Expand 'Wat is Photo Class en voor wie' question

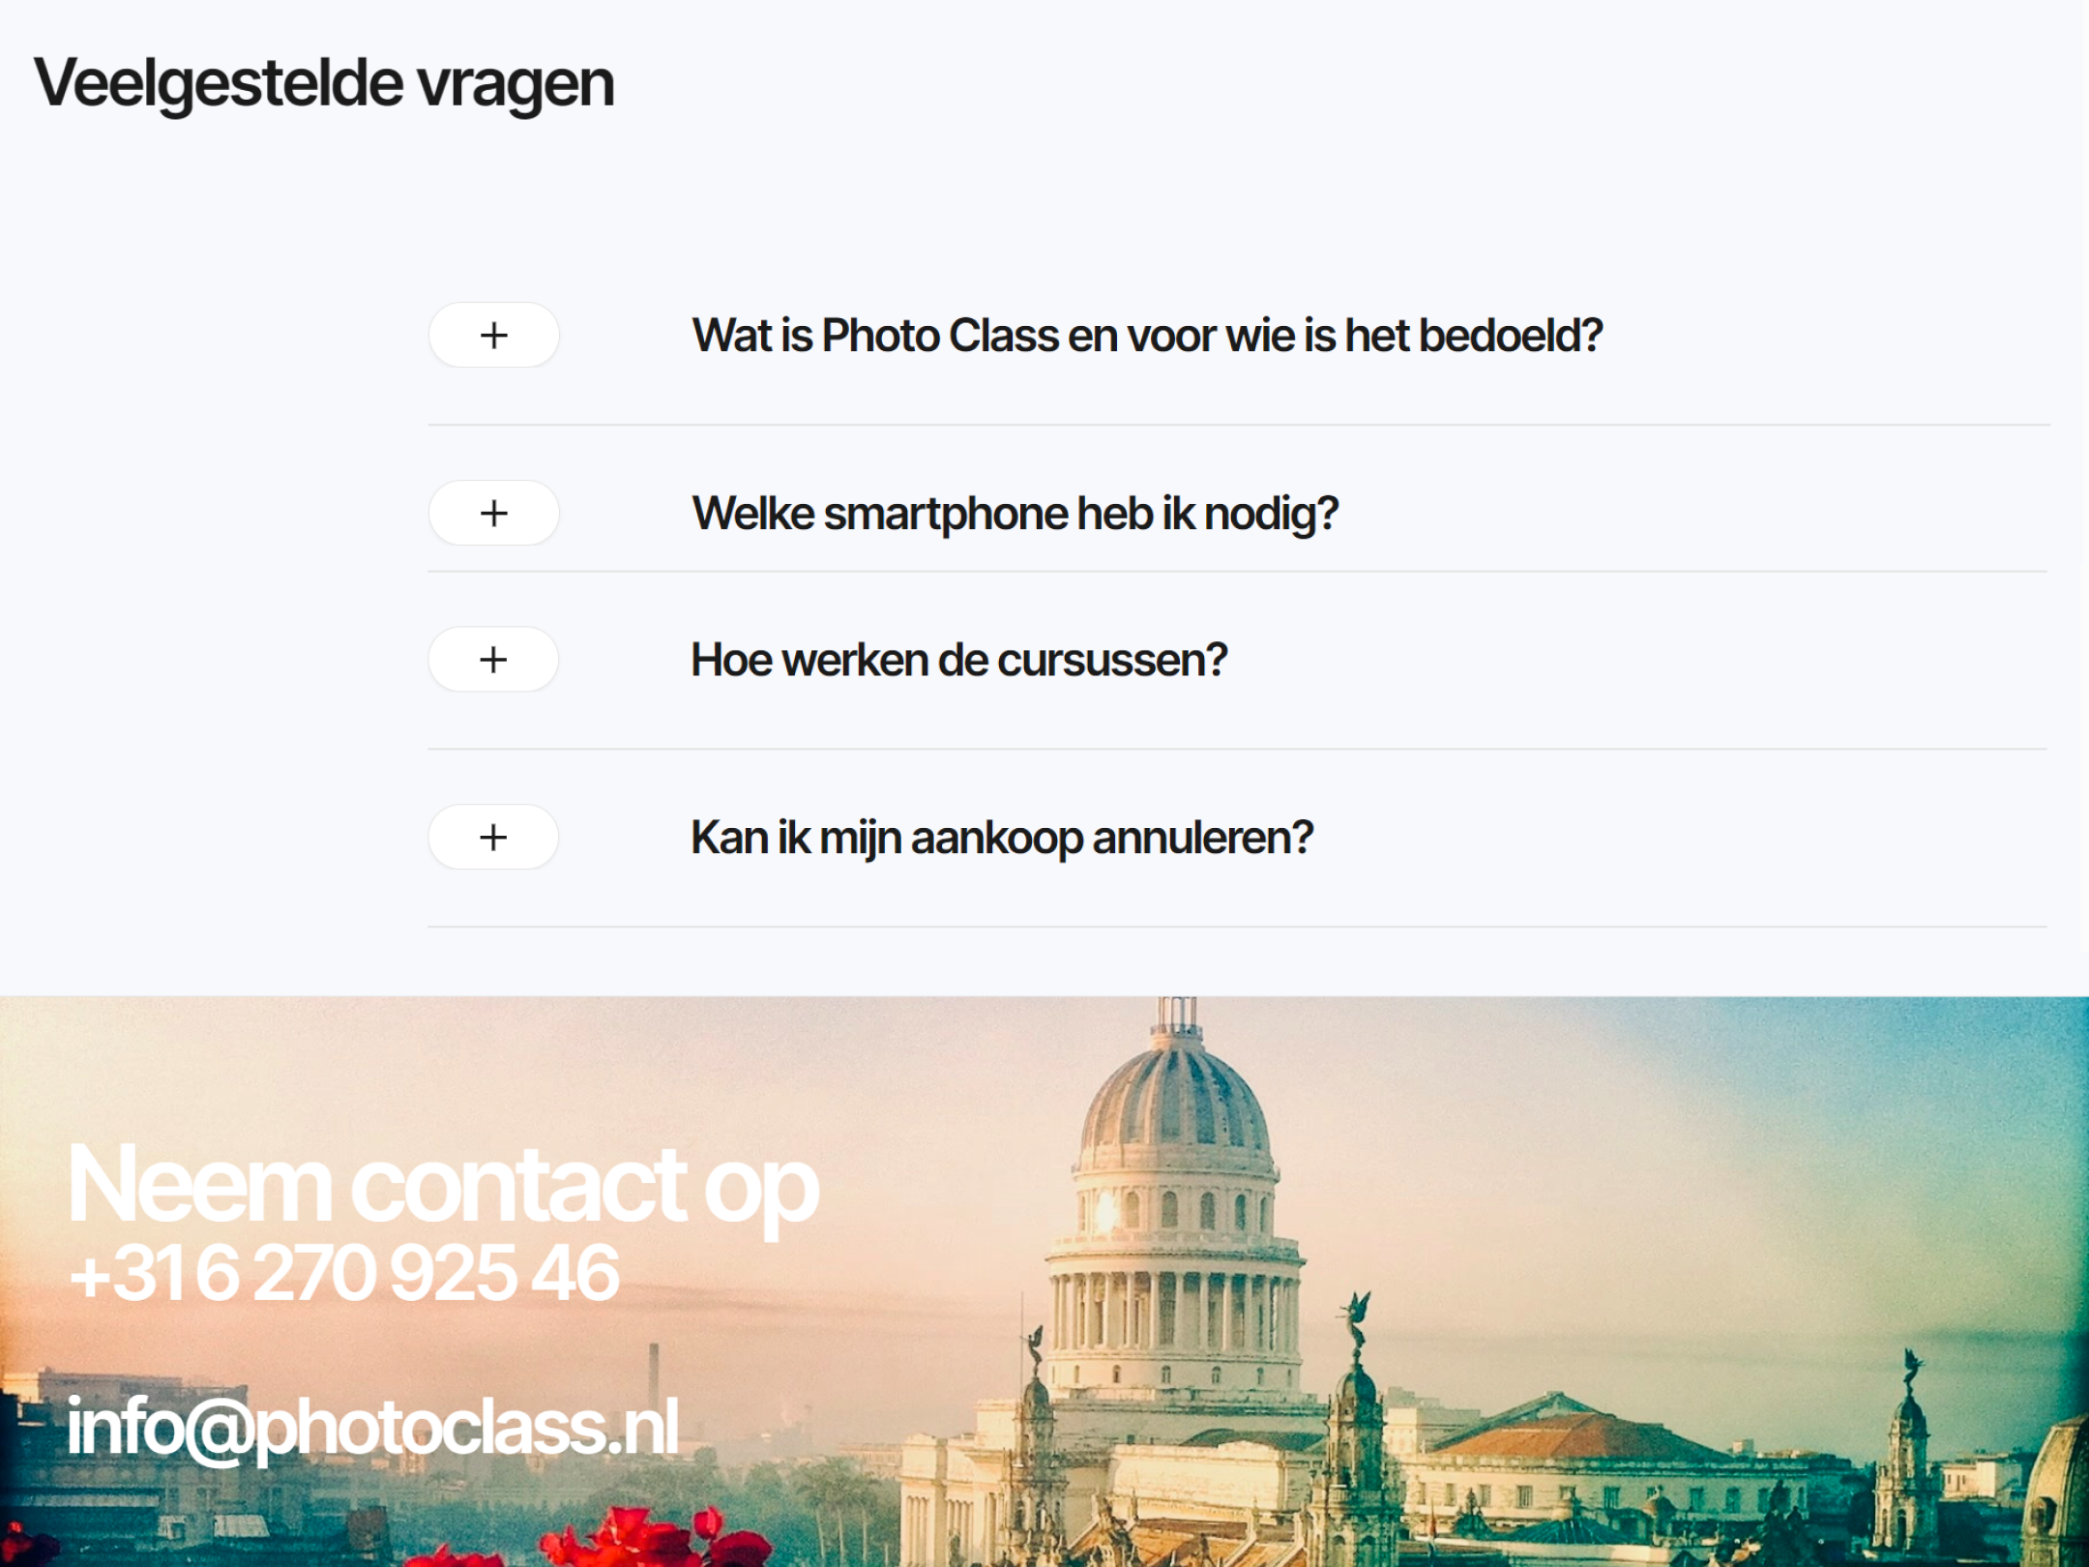pos(1147,336)
